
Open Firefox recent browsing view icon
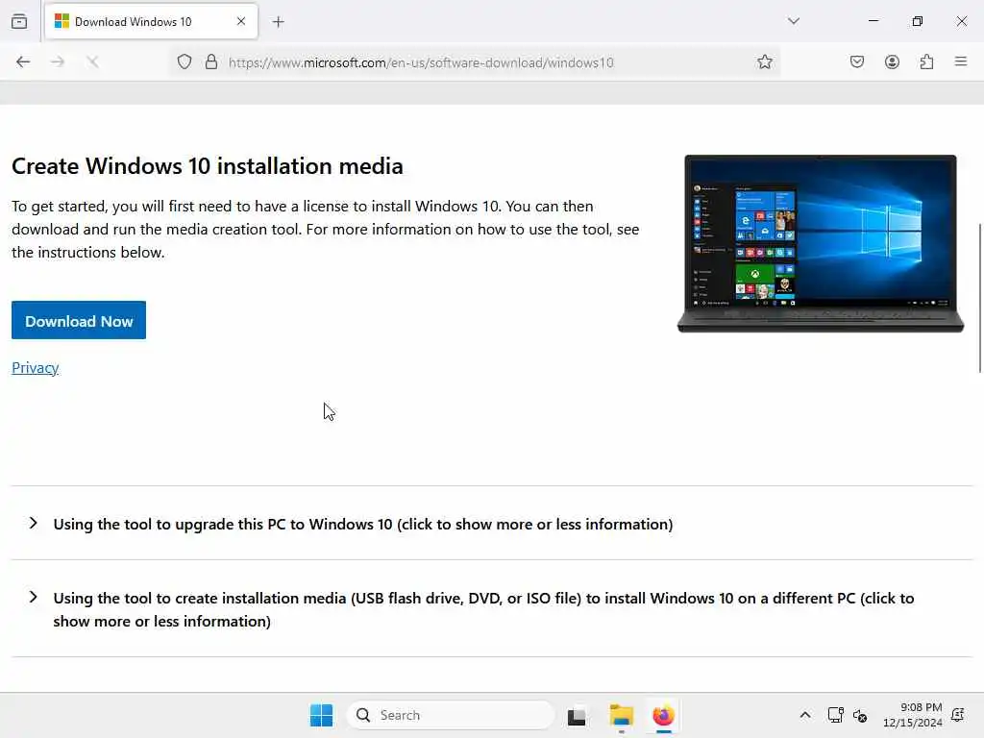tap(19, 21)
